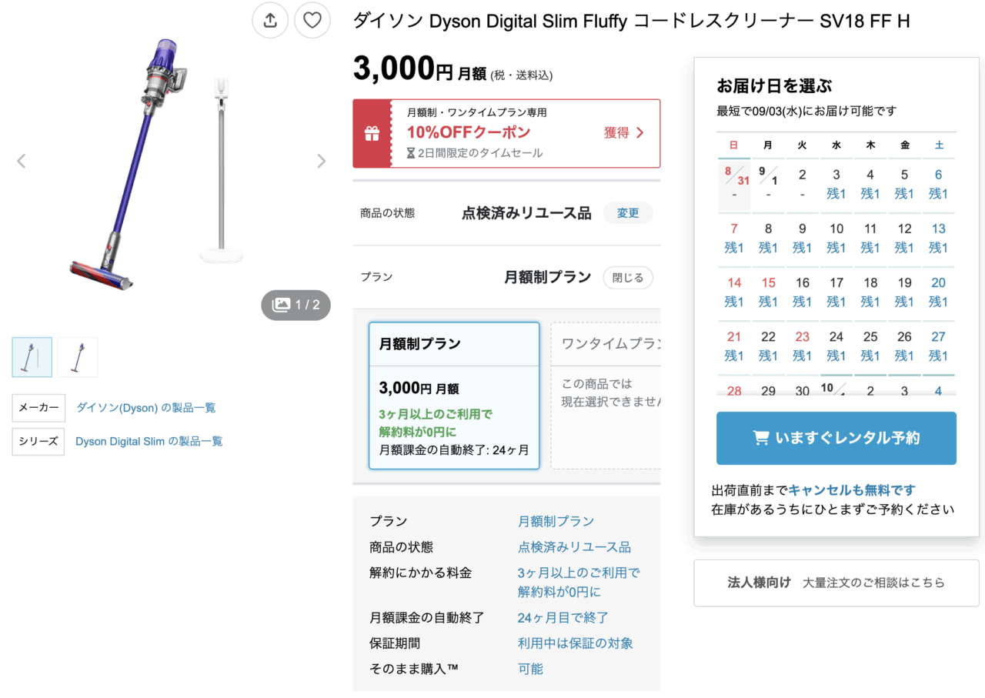Click the image gallery counter 1 / 2

point(296,305)
